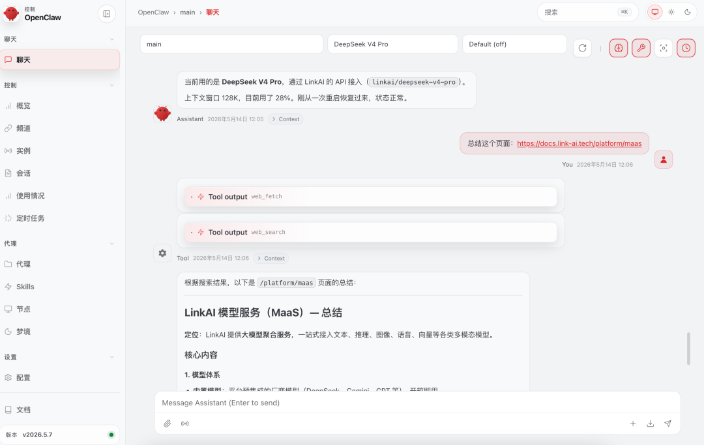This screenshot has height=445, width=704.
Task: Click the /platform/maas code snippet
Action: pos(286,283)
